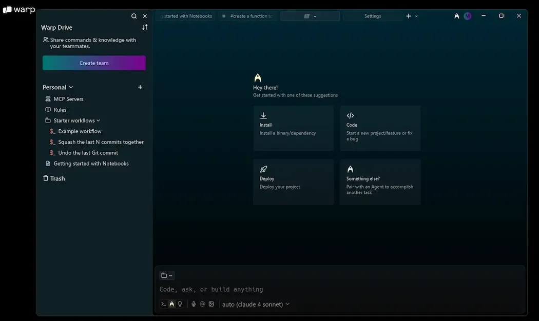The height and width of the screenshot is (321, 539).
Task: Choose the Install suggestion card
Action: click(294, 128)
